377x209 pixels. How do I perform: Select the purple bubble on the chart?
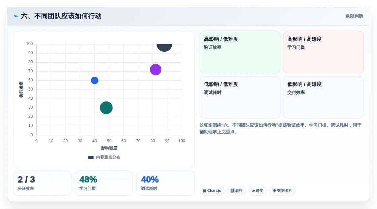[x=156, y=70]
